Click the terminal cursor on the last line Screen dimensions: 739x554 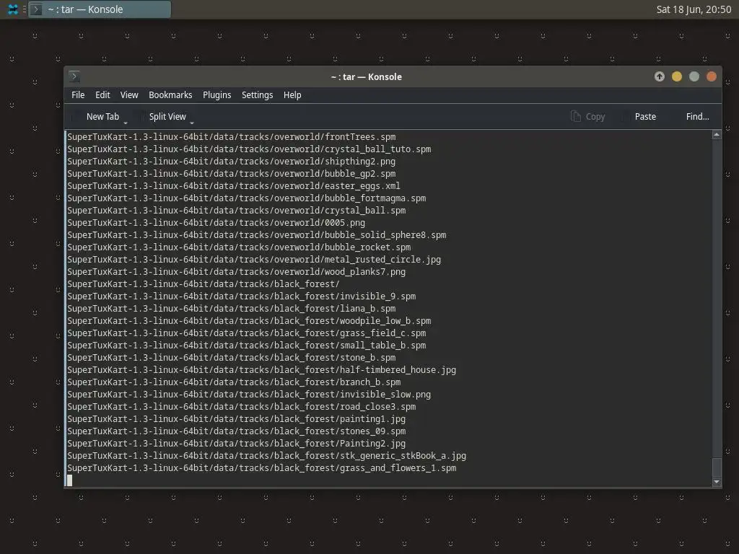(70, 480)
